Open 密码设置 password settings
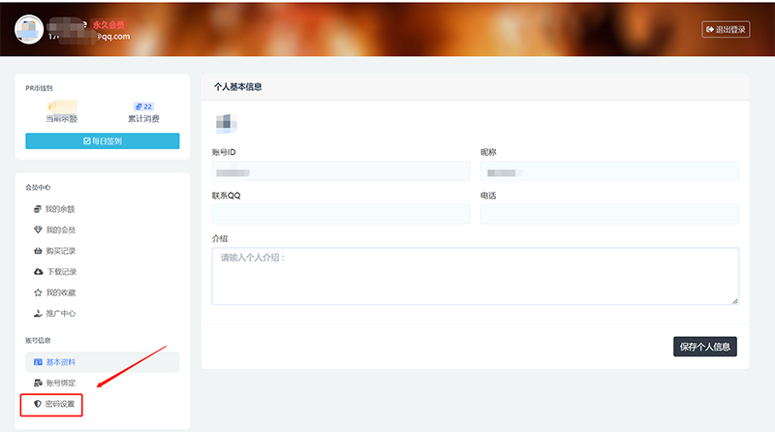The image size is (775, 432). pyautogui.click(x=60, y=404)
